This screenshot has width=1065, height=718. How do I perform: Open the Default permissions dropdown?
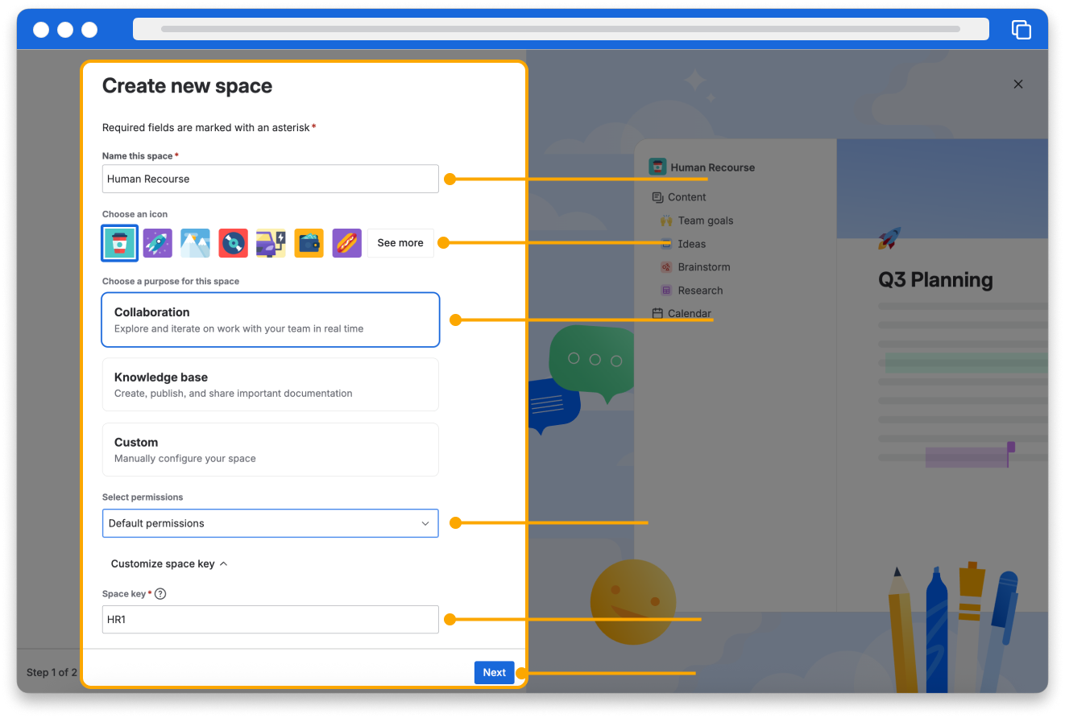pyautogui.click(x=270, y=523)
